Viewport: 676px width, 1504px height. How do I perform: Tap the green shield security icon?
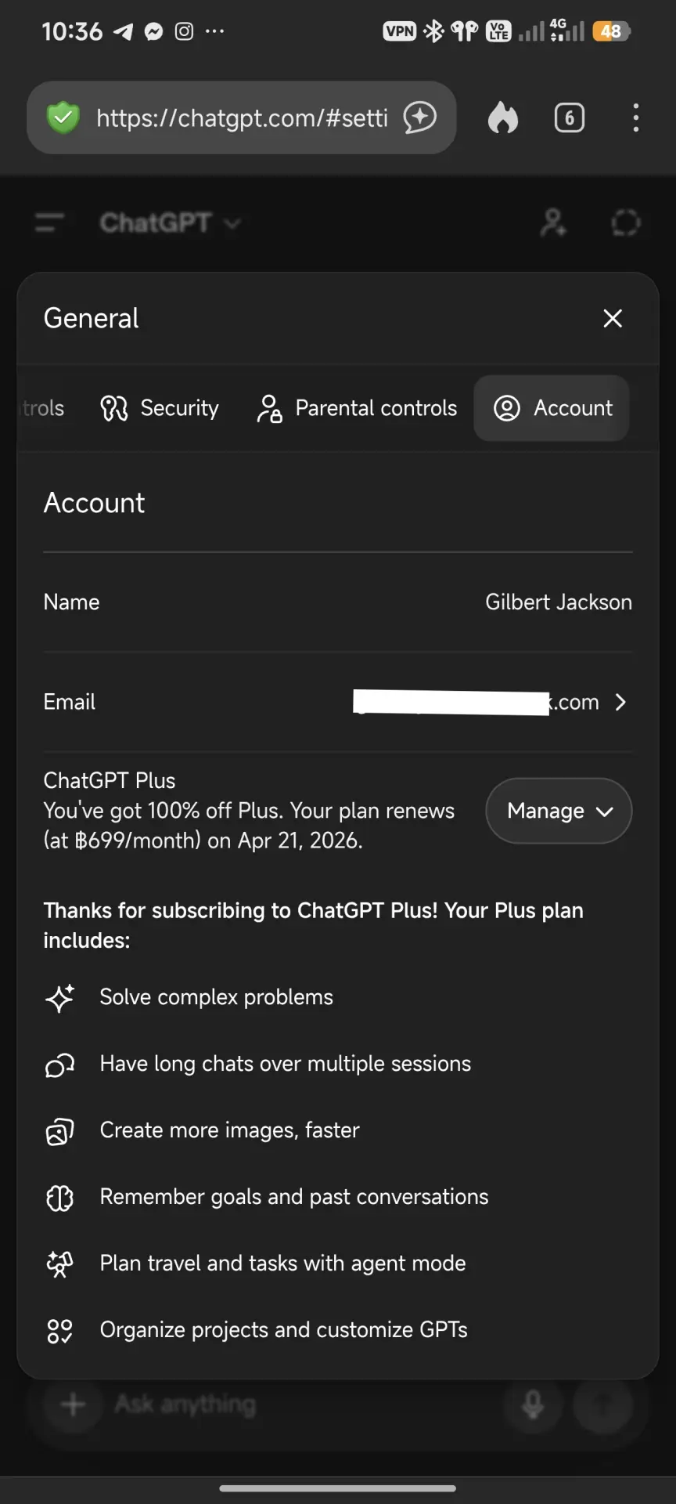click(63, 118)
